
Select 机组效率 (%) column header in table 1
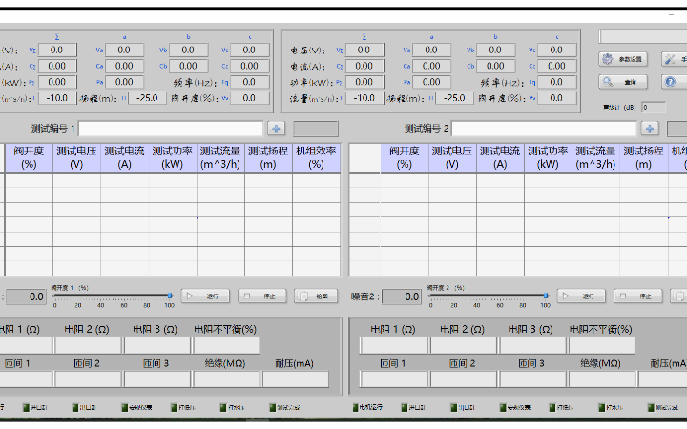coord(316,158)
